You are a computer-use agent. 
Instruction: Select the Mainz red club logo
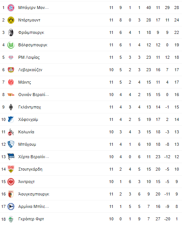(11, 82)
